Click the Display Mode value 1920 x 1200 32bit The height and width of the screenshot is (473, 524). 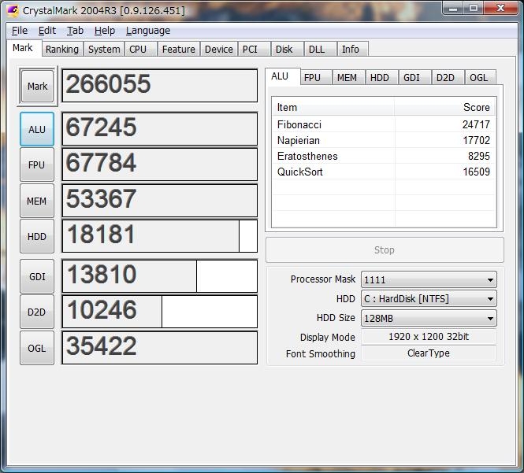coord(429,337)
